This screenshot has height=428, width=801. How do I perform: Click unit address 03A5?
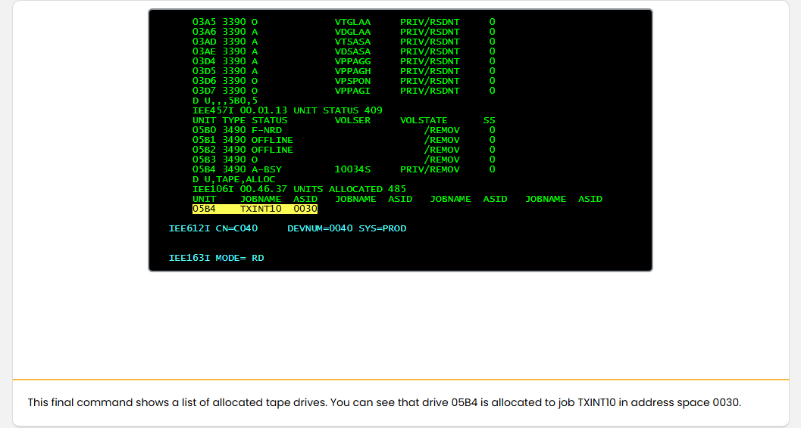coord(204,22)
